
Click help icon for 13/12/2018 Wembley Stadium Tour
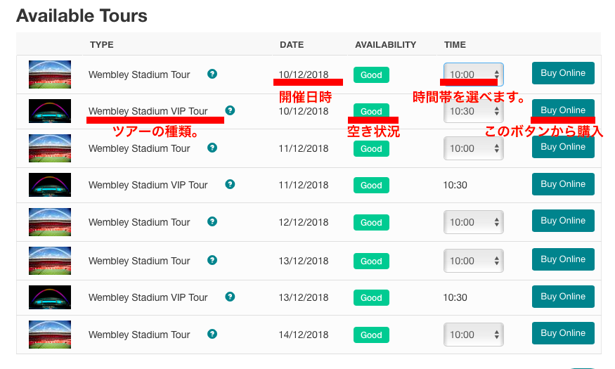(x=212, y=260)
